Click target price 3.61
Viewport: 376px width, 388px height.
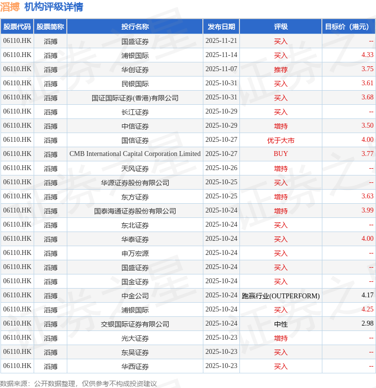(x=367, y=83)
